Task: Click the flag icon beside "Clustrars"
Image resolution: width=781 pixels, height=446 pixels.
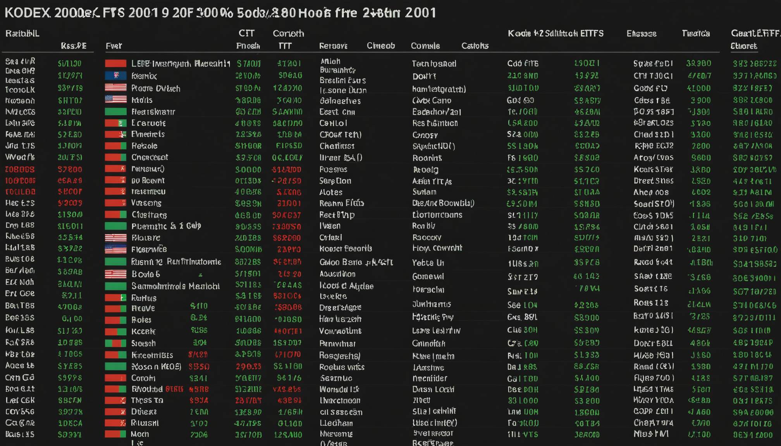Action: (x=115, y=214)
